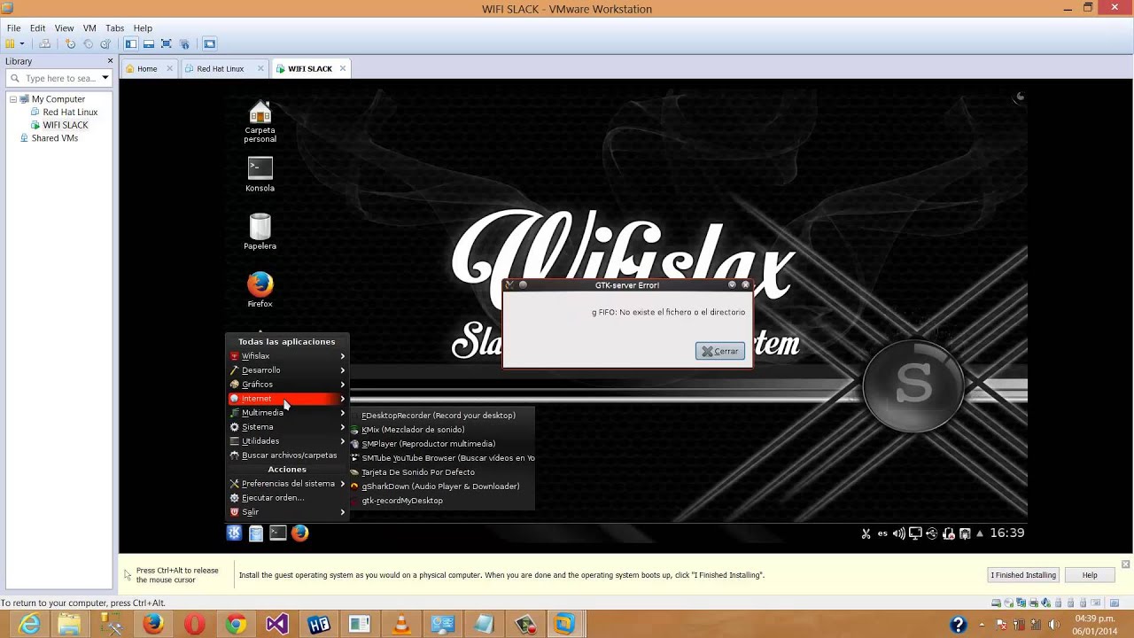Open the KDE application launcher button
Screen dimensions: 1134x638
pos(234,533)
